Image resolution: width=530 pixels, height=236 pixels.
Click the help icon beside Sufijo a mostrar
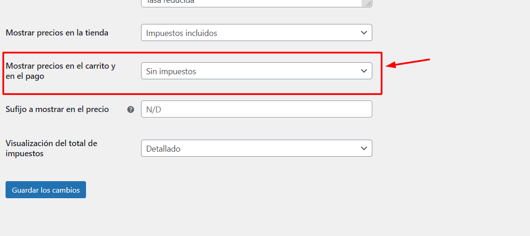131,109
